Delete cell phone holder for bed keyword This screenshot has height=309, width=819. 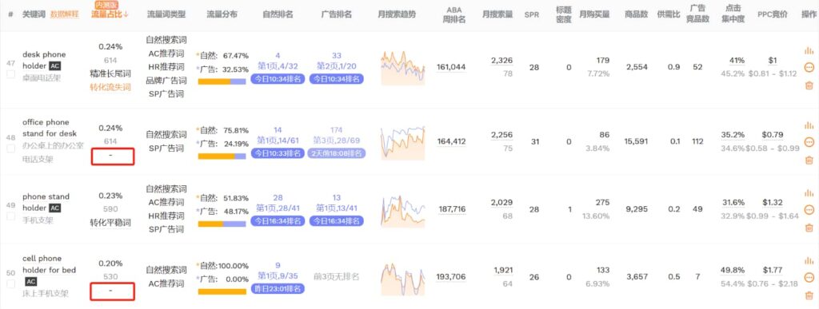pyautogui.click(x=809, y=295)
